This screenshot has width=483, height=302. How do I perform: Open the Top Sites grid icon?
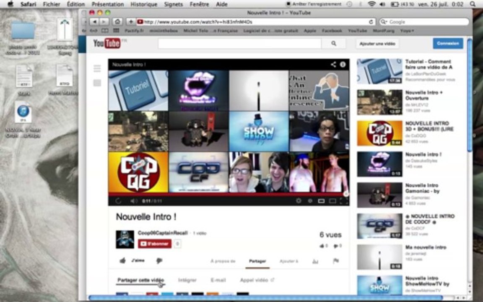coord(116,31)
